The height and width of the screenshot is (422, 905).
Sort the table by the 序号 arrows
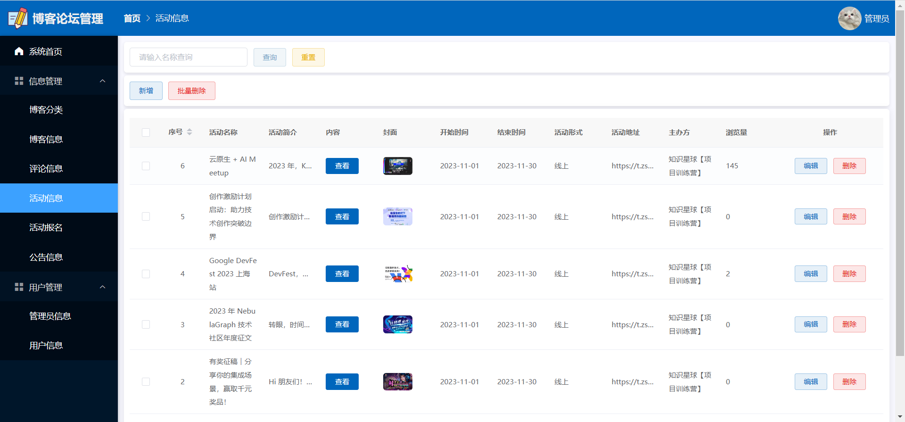click(189, 132)
